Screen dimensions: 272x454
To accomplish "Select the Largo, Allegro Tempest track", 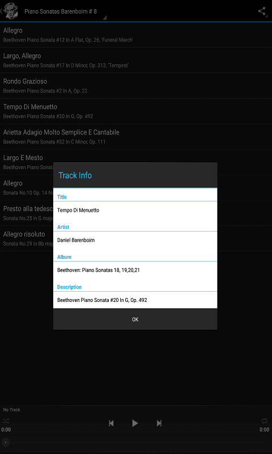I will [x=136, y=60].
